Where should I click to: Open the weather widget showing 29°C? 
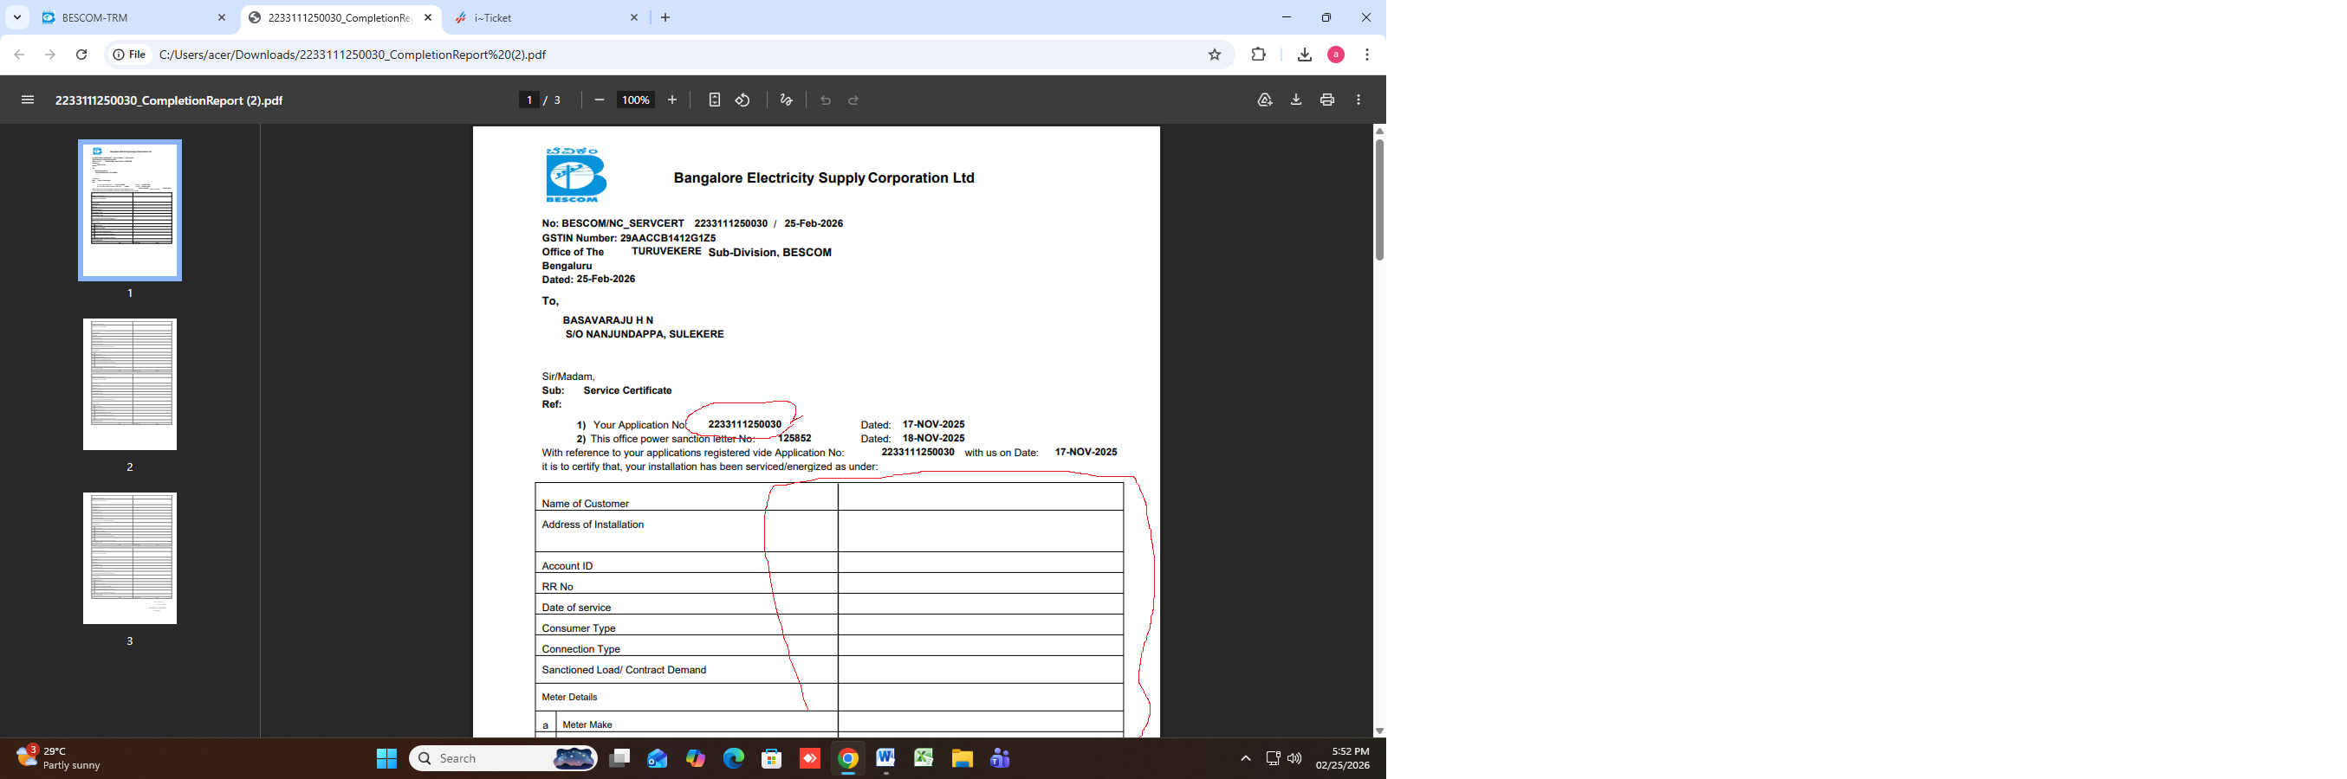pos(58,758)
